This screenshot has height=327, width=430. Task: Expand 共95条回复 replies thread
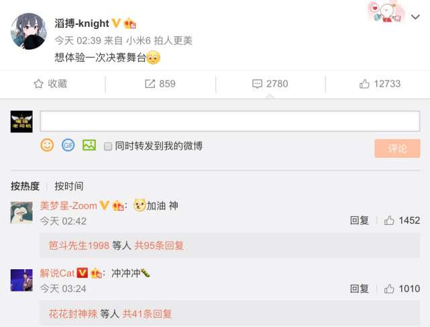(x=159, y=246)
